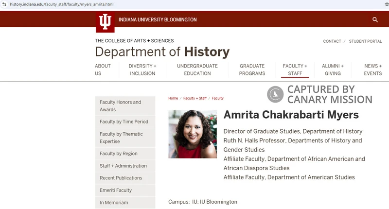This screenshot has height=209, width=389.
Task: Select Emeriti Faculty sidebar item
Action: click(x=125, y=191)
